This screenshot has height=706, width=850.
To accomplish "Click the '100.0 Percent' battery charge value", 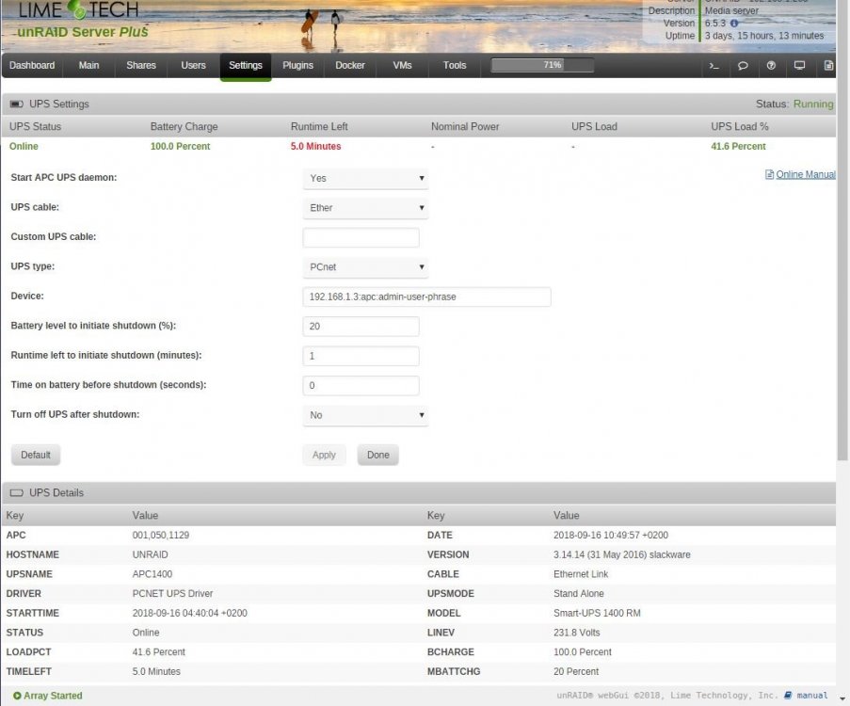I will [180, 147].
